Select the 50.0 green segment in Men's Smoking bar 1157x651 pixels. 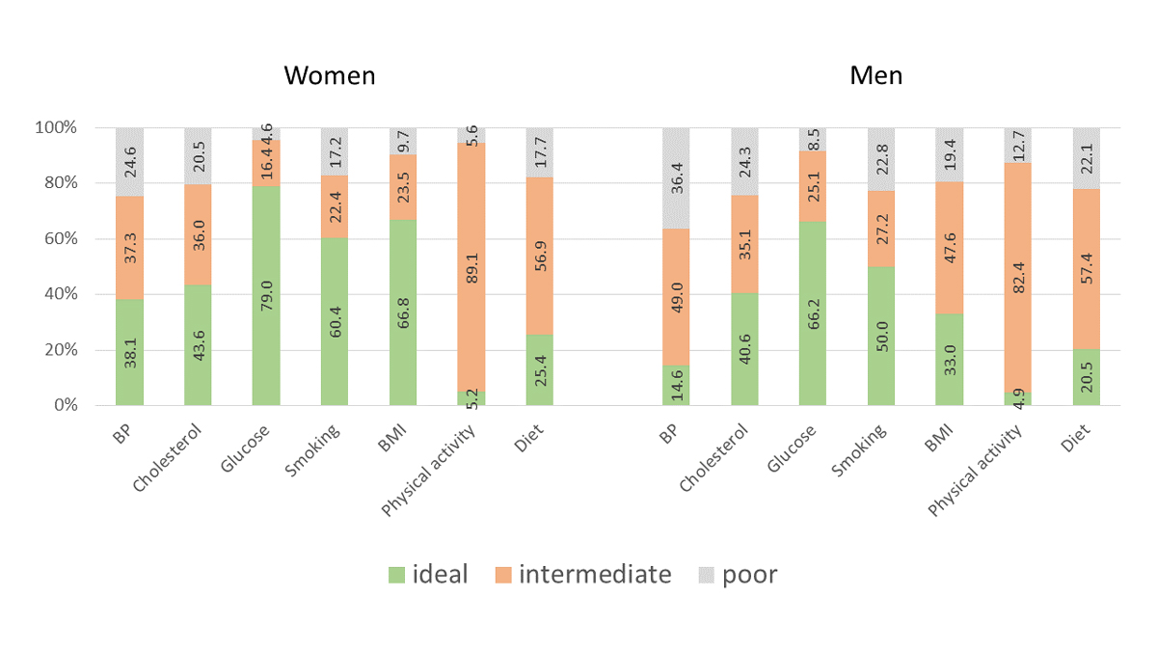(881, 336)
